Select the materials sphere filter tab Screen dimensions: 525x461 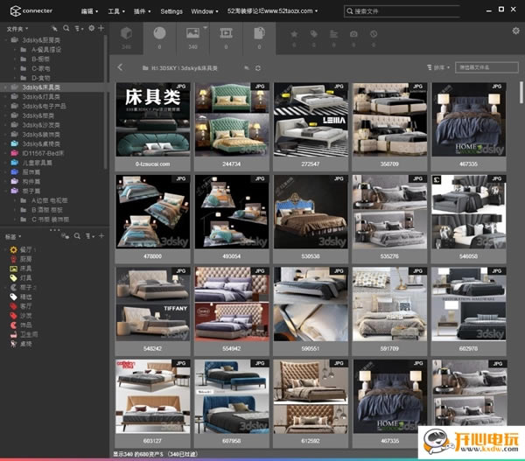(x=159, y=35)
